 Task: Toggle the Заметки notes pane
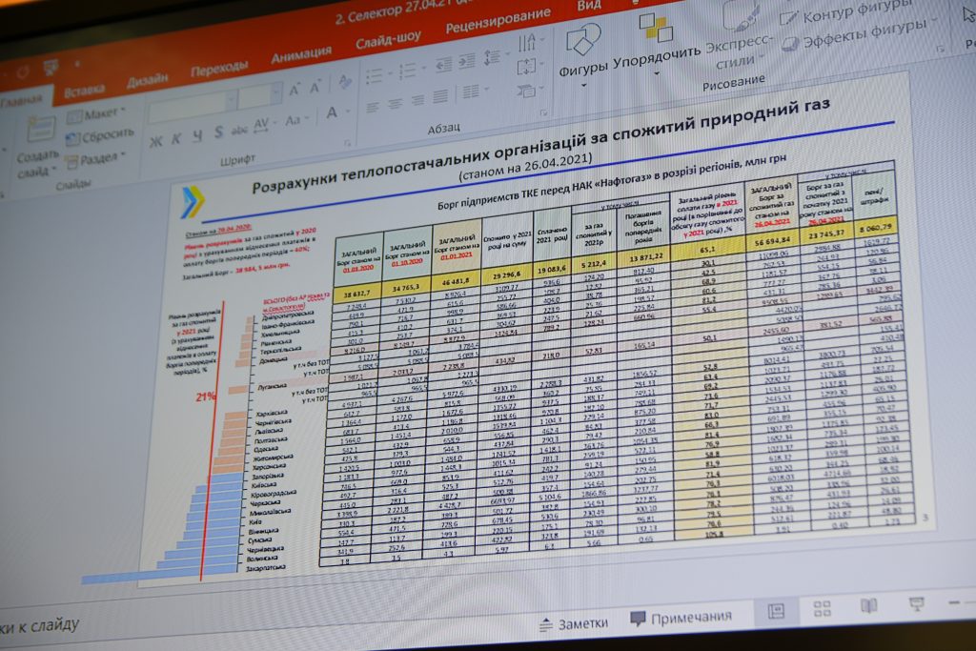[573, 623]
